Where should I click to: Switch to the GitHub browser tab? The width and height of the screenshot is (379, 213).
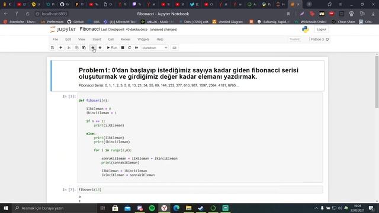[x=65, y=4]
